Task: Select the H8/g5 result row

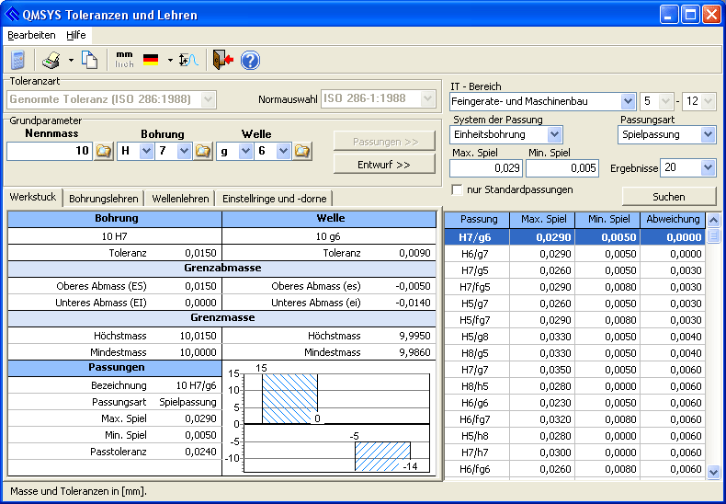Action: (x=574, y=353)
